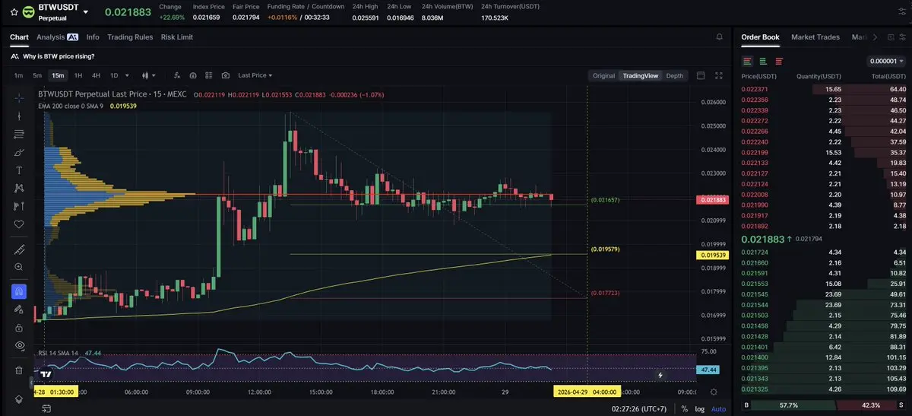This screenshot has width=912, height=416.
Task: Expand more timeframes arrow after 1D
Action: pyautogui.click(x=126, y=75)
